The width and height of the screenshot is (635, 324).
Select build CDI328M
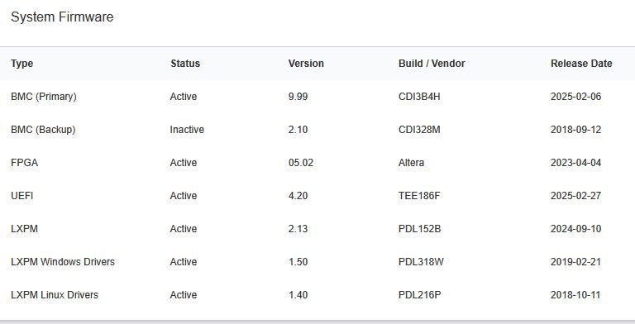(x=419, y=130)
